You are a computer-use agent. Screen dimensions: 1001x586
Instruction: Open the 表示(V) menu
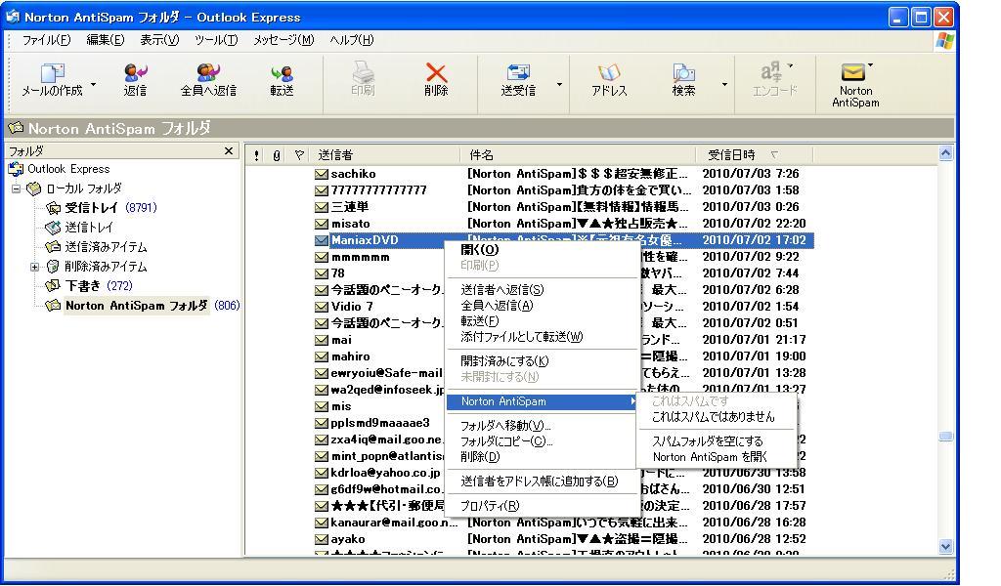159,40
